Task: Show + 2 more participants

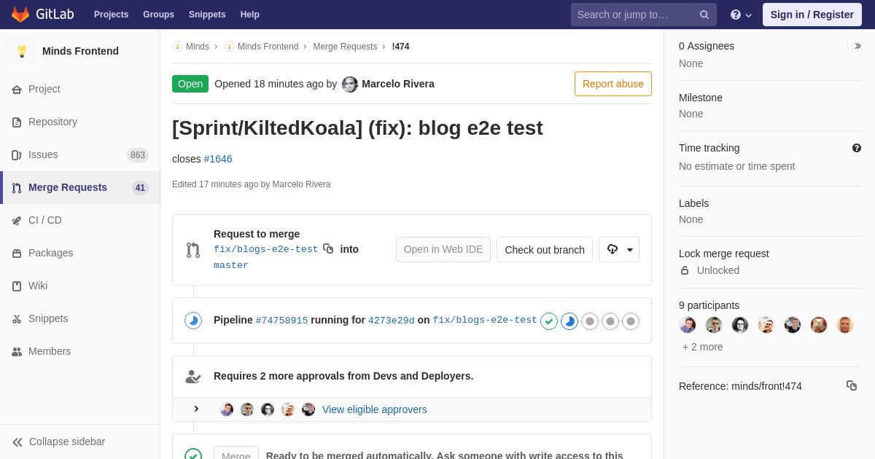Action: [703, 347]
